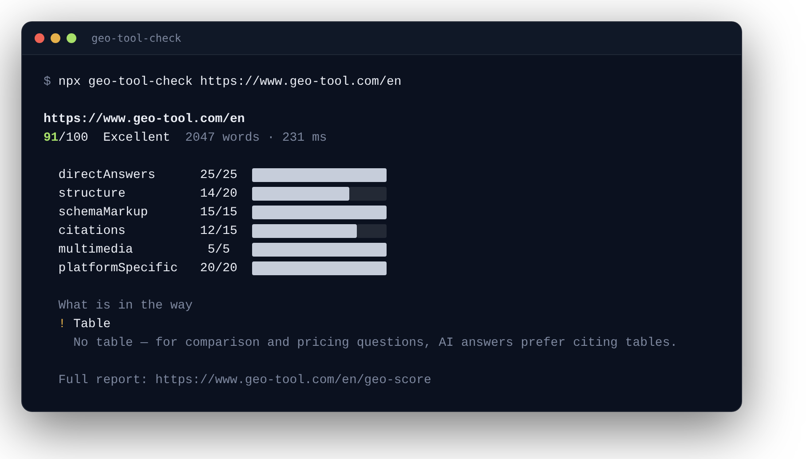The image size is (806, 459).
Task: Click the geo-tool-check window title
Action: coord(136,38)
